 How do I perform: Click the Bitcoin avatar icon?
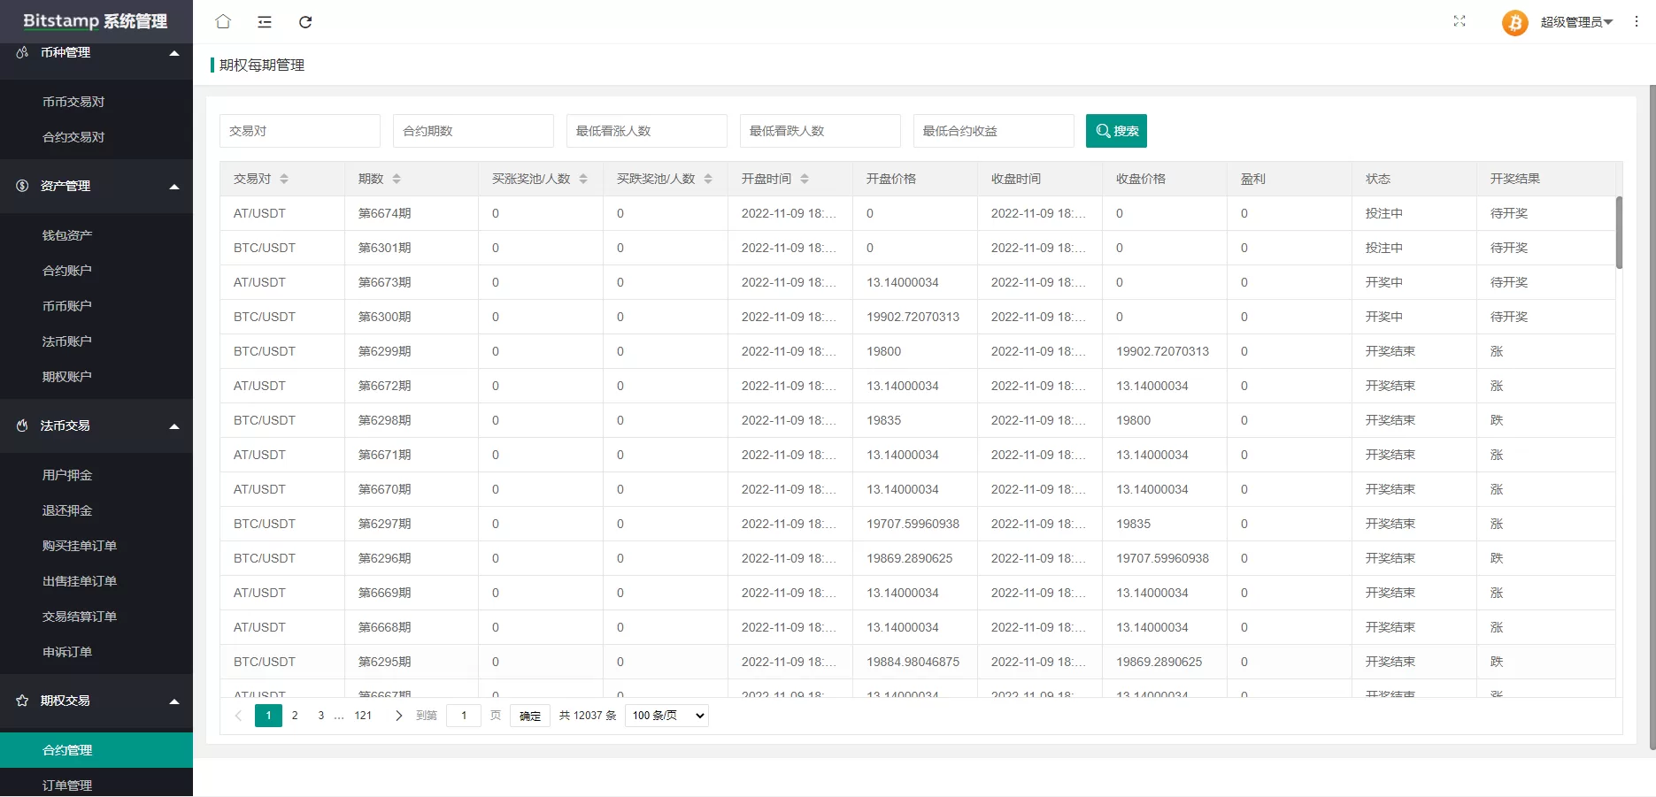pos(1514,22)
